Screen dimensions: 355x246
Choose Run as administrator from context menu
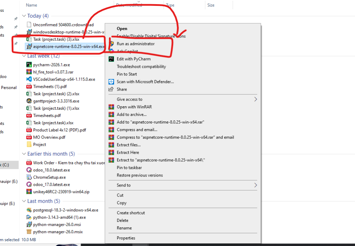(x=136, y=44)
